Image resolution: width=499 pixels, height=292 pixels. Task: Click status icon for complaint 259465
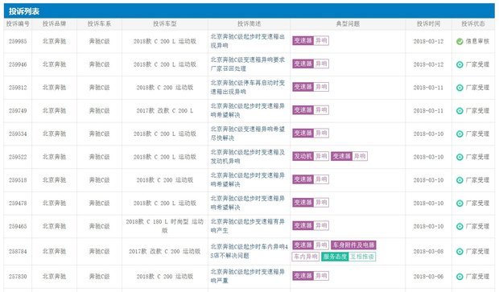click(x=460, y=227)
